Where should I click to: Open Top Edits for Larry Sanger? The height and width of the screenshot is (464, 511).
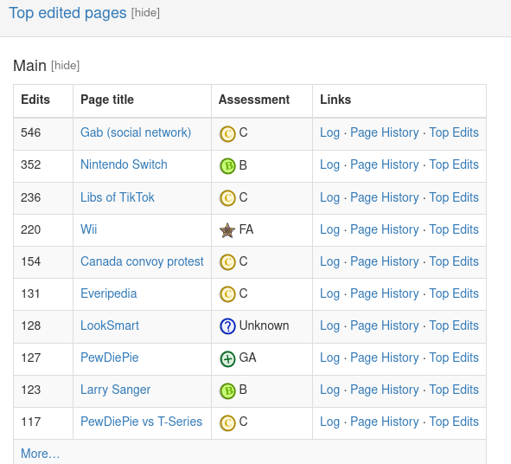point(454,390)
